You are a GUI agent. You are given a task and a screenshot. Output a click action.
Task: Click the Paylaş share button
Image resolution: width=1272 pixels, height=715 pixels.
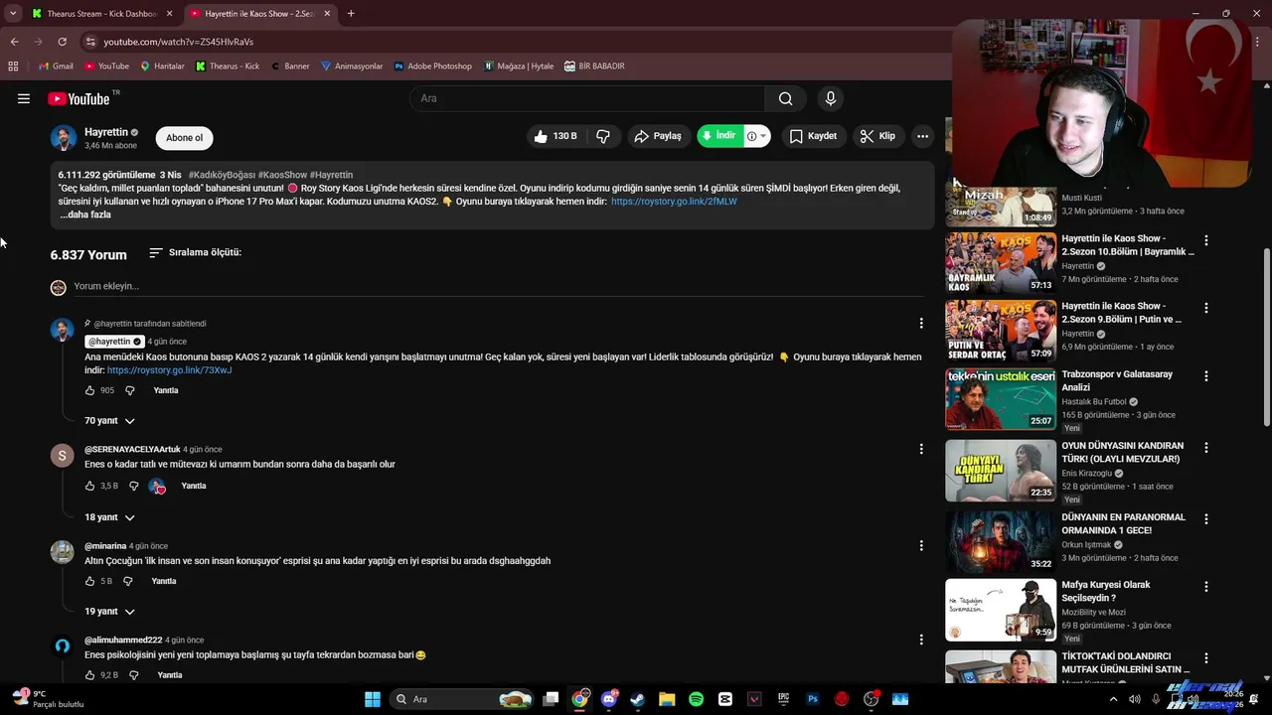click(658, 136)
